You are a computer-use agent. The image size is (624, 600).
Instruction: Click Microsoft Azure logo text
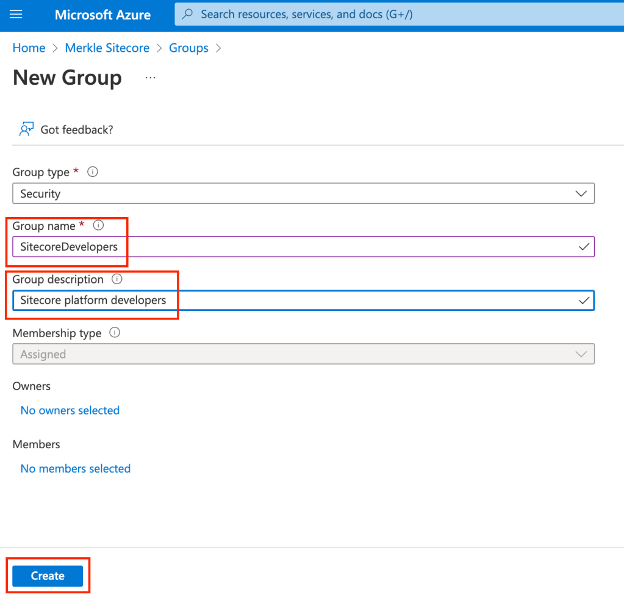click(x=102, y=15)
